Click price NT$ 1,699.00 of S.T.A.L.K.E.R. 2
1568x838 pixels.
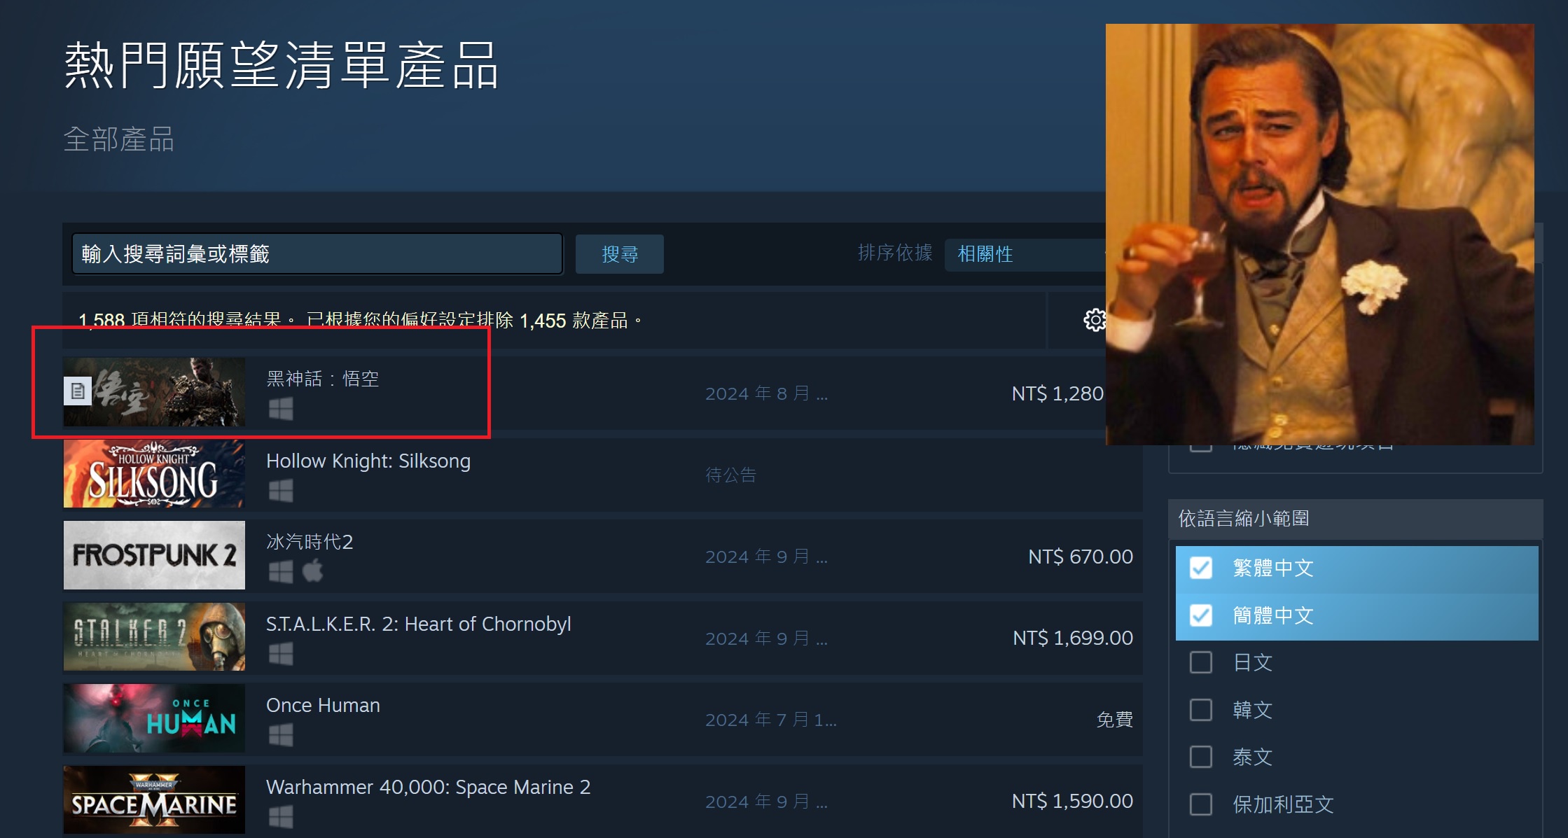pos(1073,638)
